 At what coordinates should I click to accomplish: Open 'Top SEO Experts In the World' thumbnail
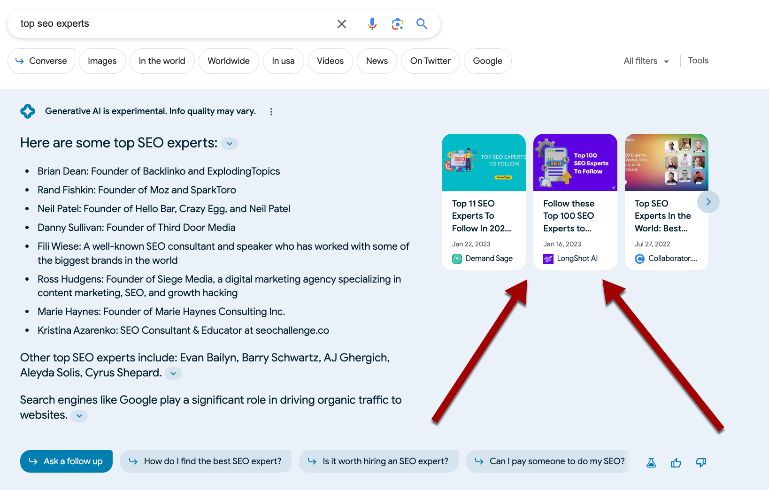[x=667, y=162]
